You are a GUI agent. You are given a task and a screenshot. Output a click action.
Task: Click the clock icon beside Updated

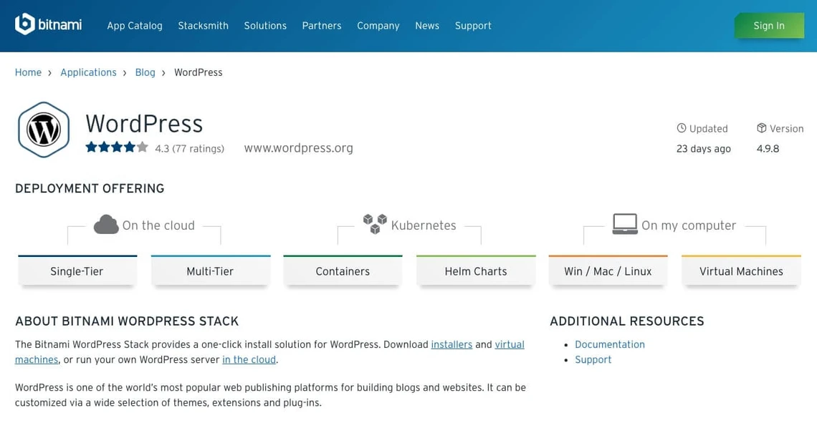pos(682,128)
